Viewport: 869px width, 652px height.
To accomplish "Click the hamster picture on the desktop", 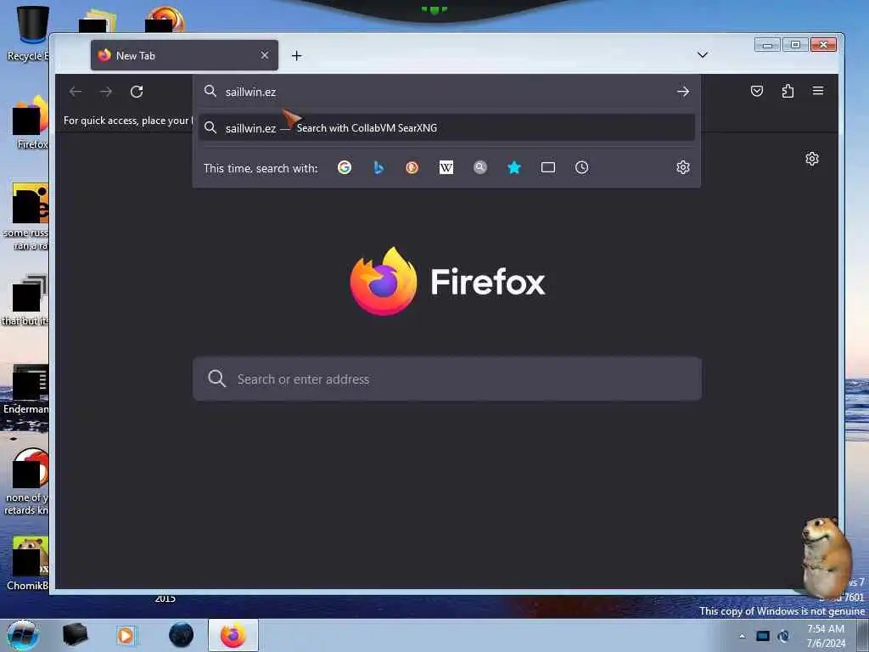I will coord(825,557).
